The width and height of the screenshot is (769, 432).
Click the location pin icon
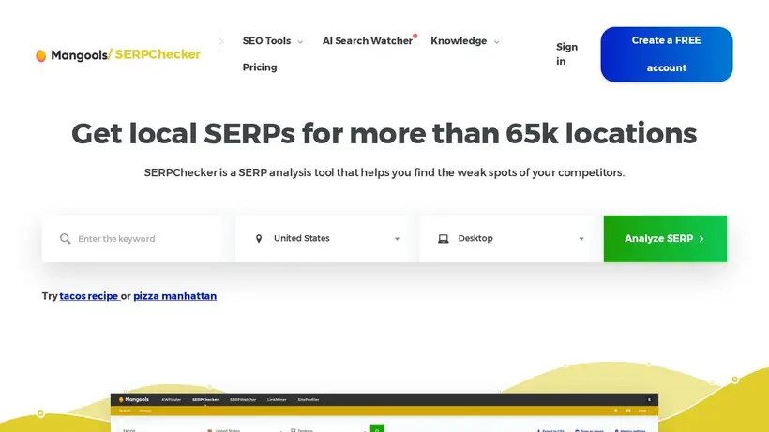click(259, 239)
